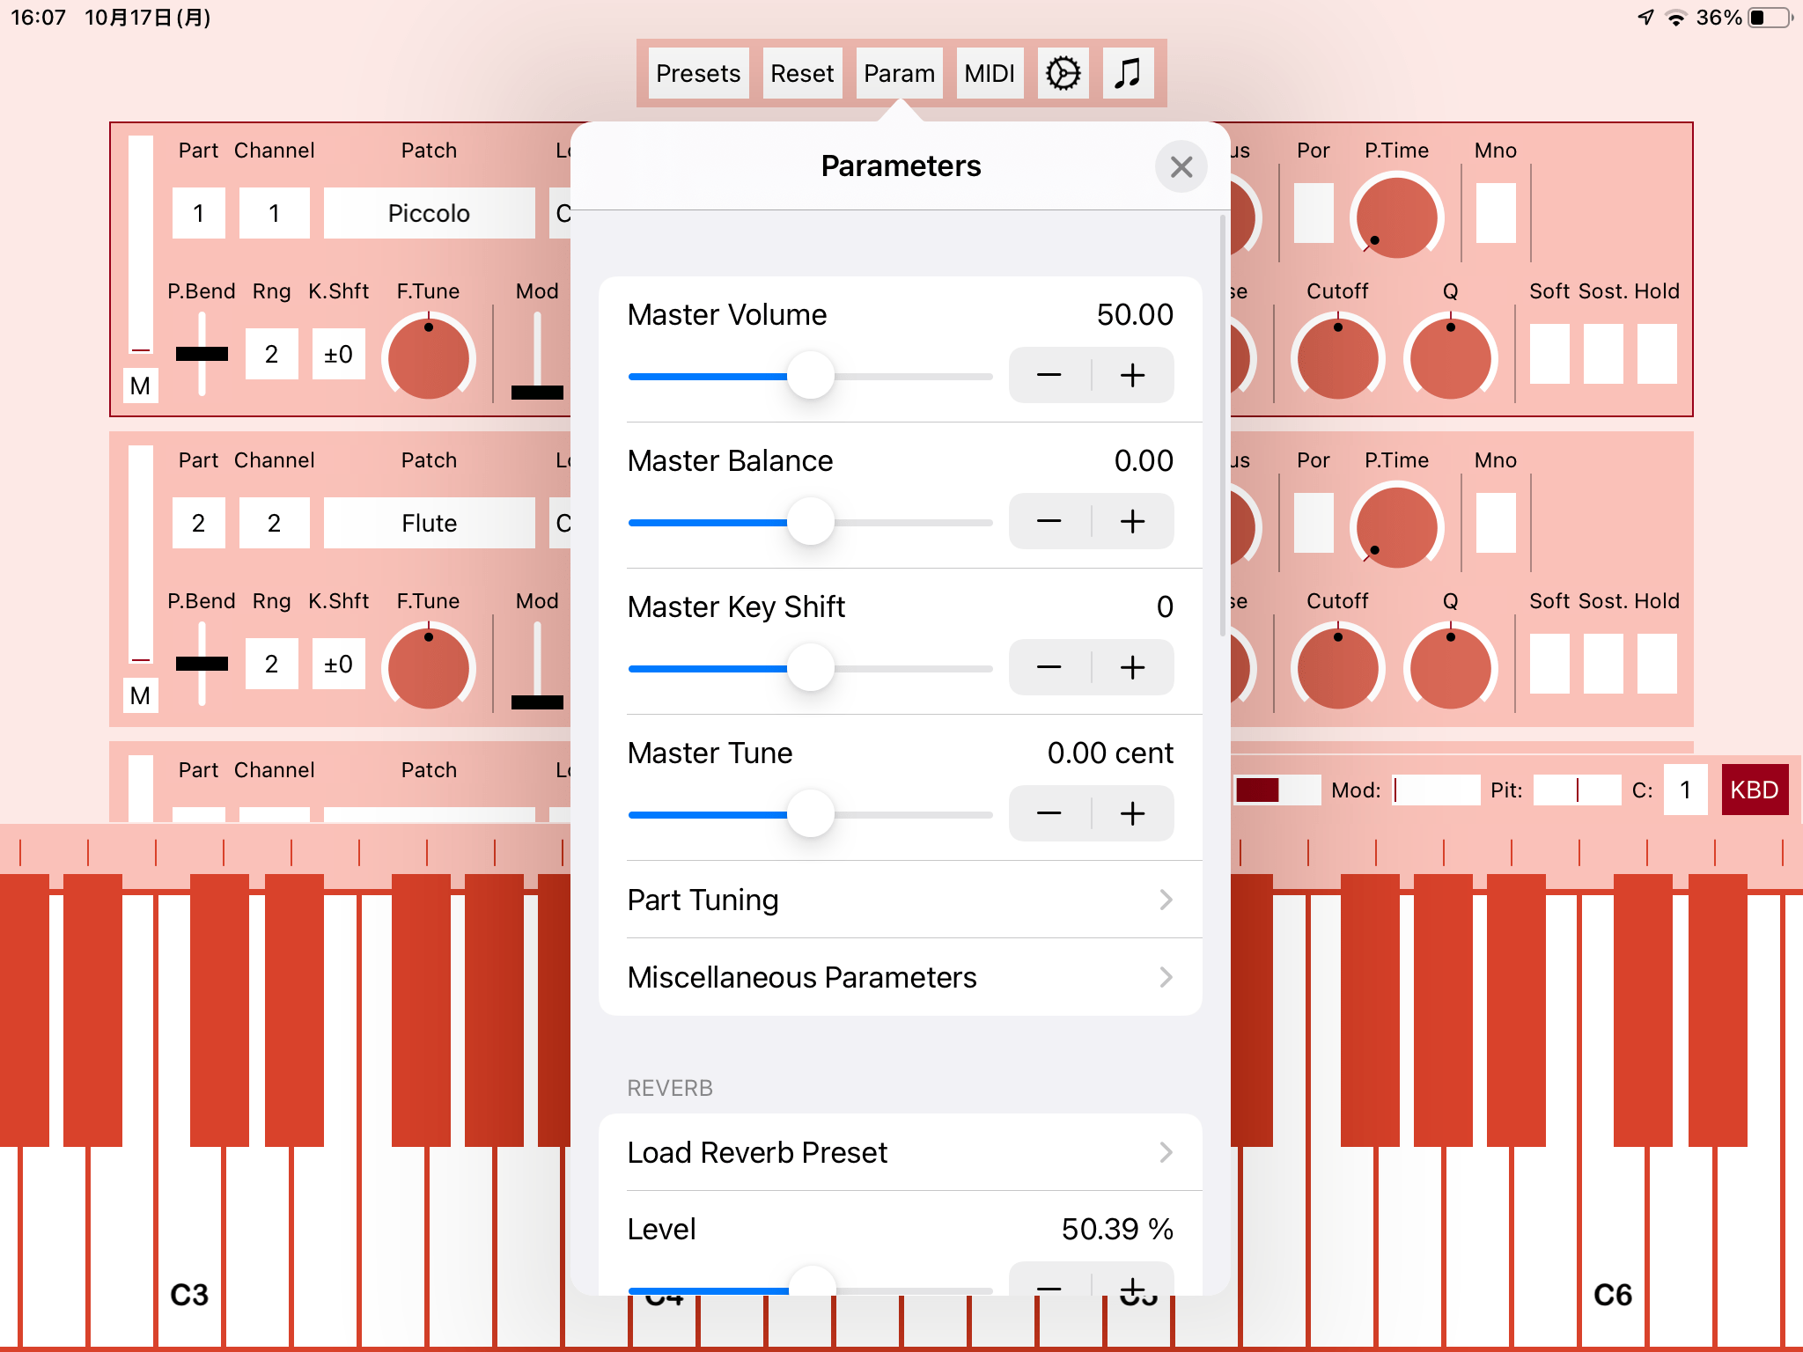Click the Part 2 F.Tune knob

(x=429, y=668)
